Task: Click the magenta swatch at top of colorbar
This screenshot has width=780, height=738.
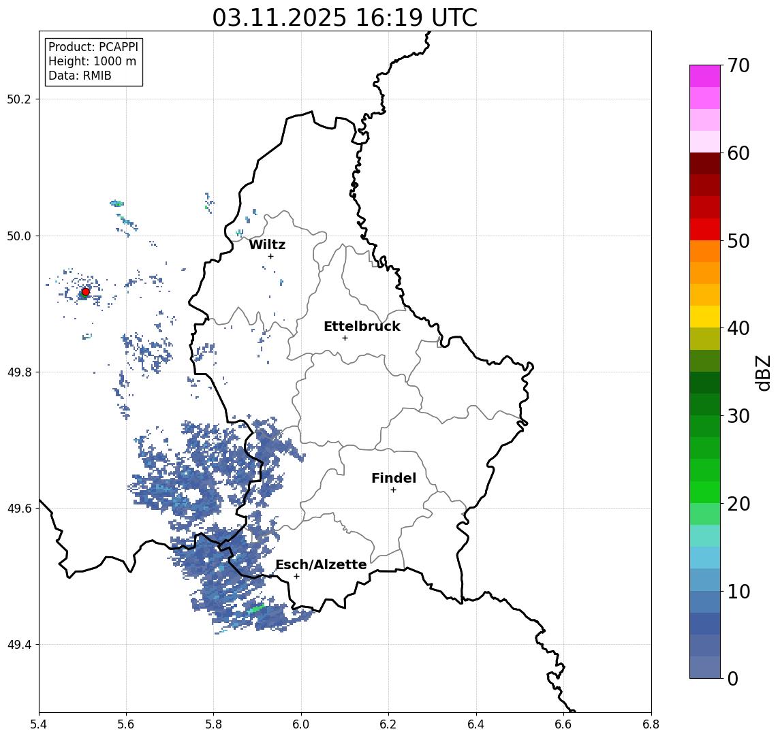Action: (x=705, y=76)
